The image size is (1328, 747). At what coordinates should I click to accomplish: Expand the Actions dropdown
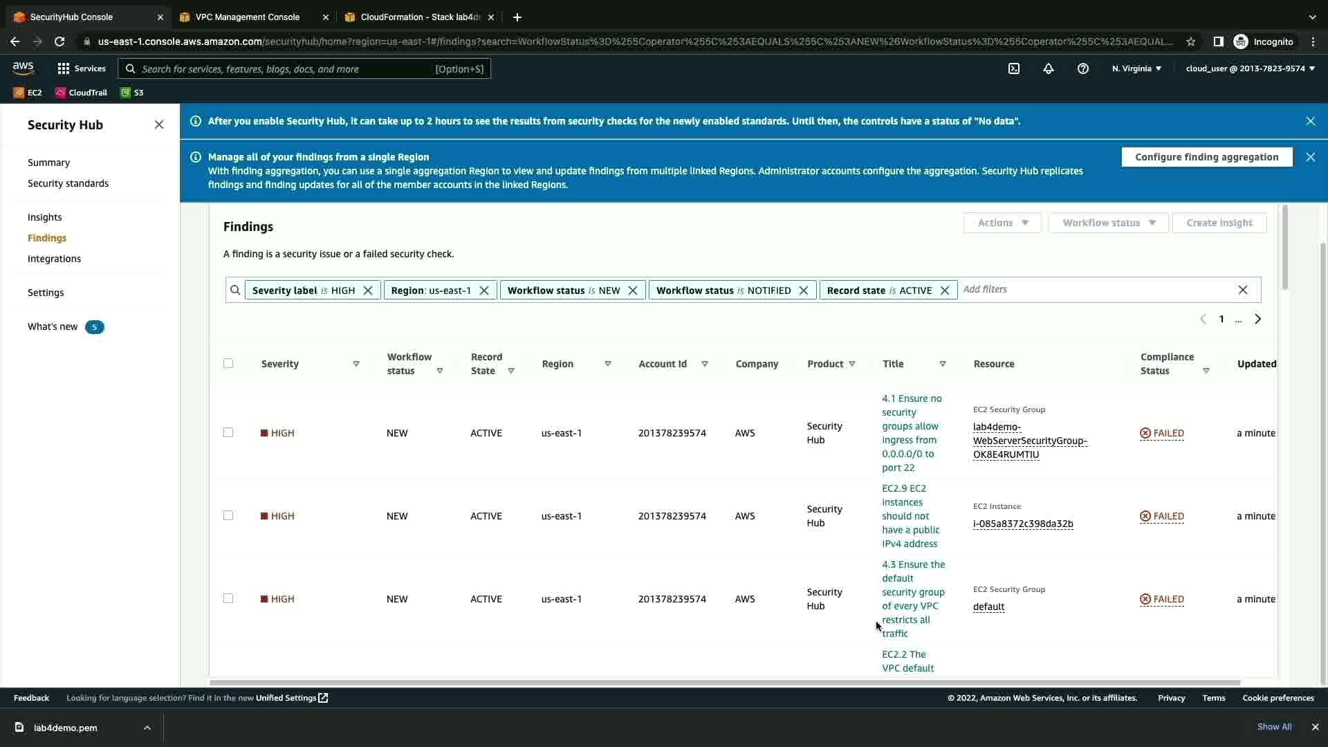pos(1002,223)
